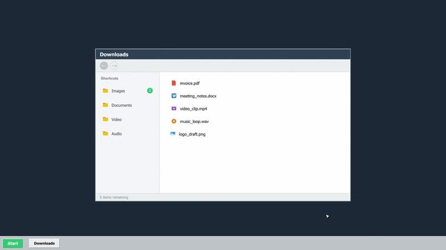The width and height of the screenshot is (446, 250).
Task: Click the green count badge next to Images
Action: 150,90
